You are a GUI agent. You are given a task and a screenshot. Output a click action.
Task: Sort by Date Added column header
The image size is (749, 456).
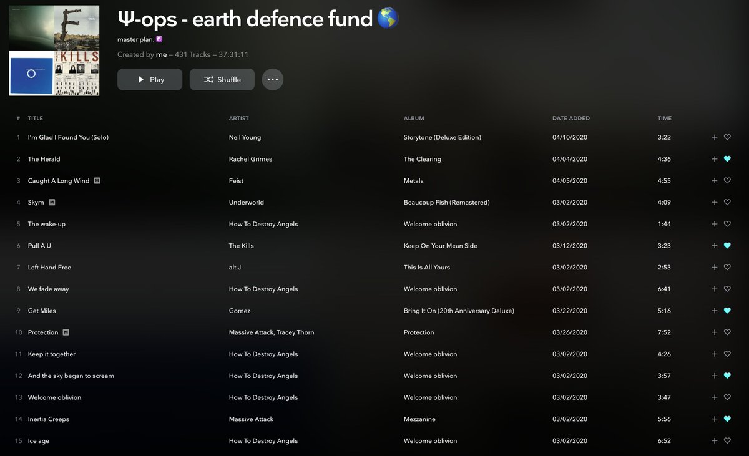coord(571,119)
